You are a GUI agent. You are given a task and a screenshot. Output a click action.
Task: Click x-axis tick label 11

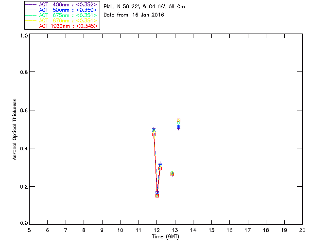tap(138, 230)
